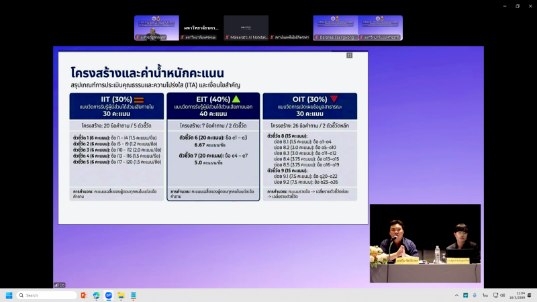
Task: Open Zoom app from the taskbar
Action: (x=109, y=295)
